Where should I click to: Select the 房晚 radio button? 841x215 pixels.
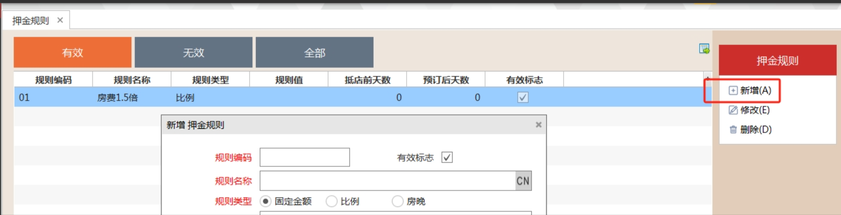coord(398,201)
